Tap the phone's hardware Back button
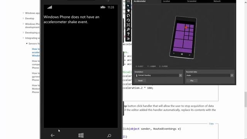 [52, 136]
